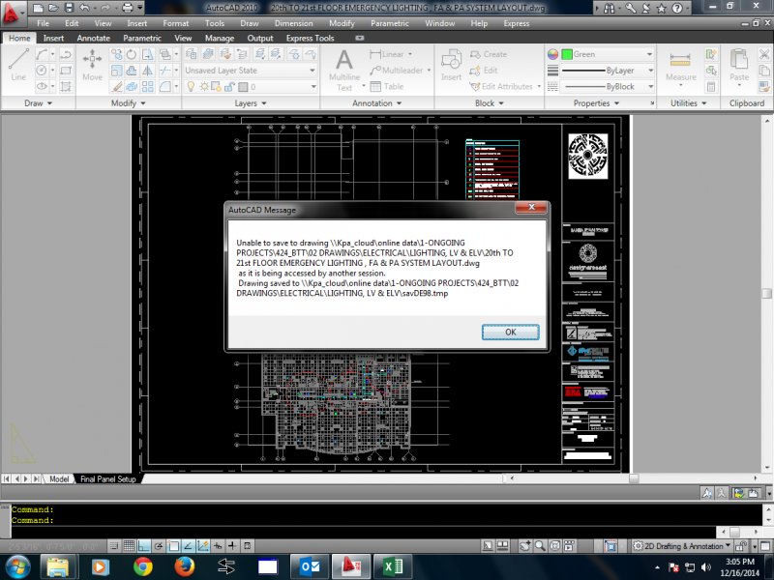Click the Favorites star icon in title bar
This screenshot has height=580, width=774.
(662, 8)
